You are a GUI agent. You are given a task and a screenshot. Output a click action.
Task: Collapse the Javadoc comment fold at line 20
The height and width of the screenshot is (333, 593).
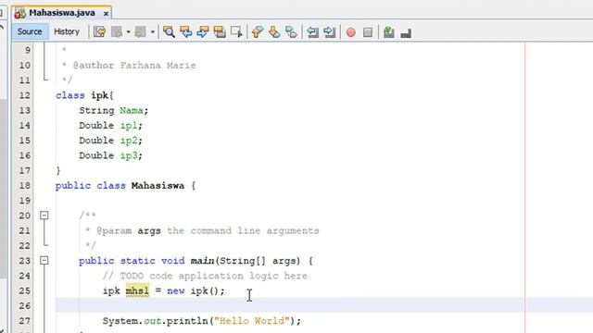tap(44, 216)
